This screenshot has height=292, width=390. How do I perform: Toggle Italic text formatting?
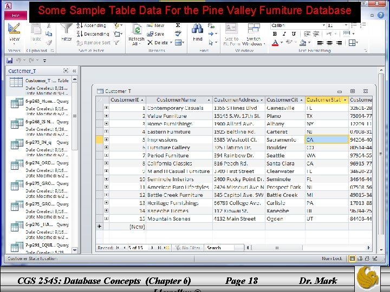click(284, 34)
